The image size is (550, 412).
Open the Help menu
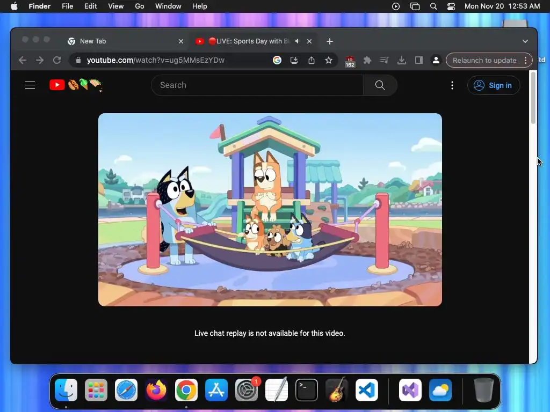point(200,6)
